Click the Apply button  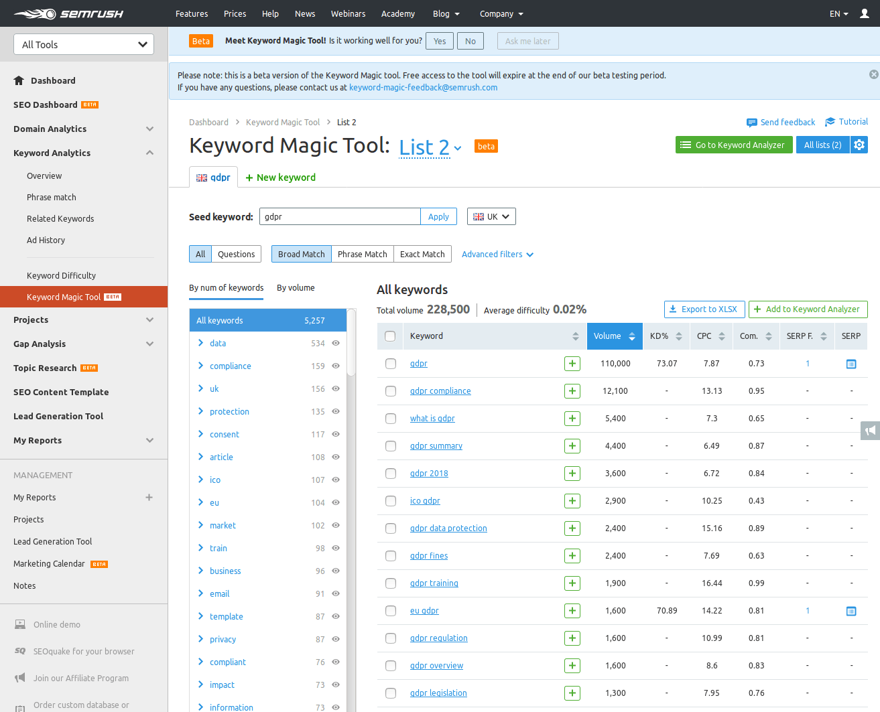[438, 216]
